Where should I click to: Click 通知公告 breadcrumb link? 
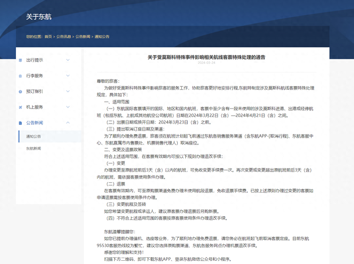point(102,37)
